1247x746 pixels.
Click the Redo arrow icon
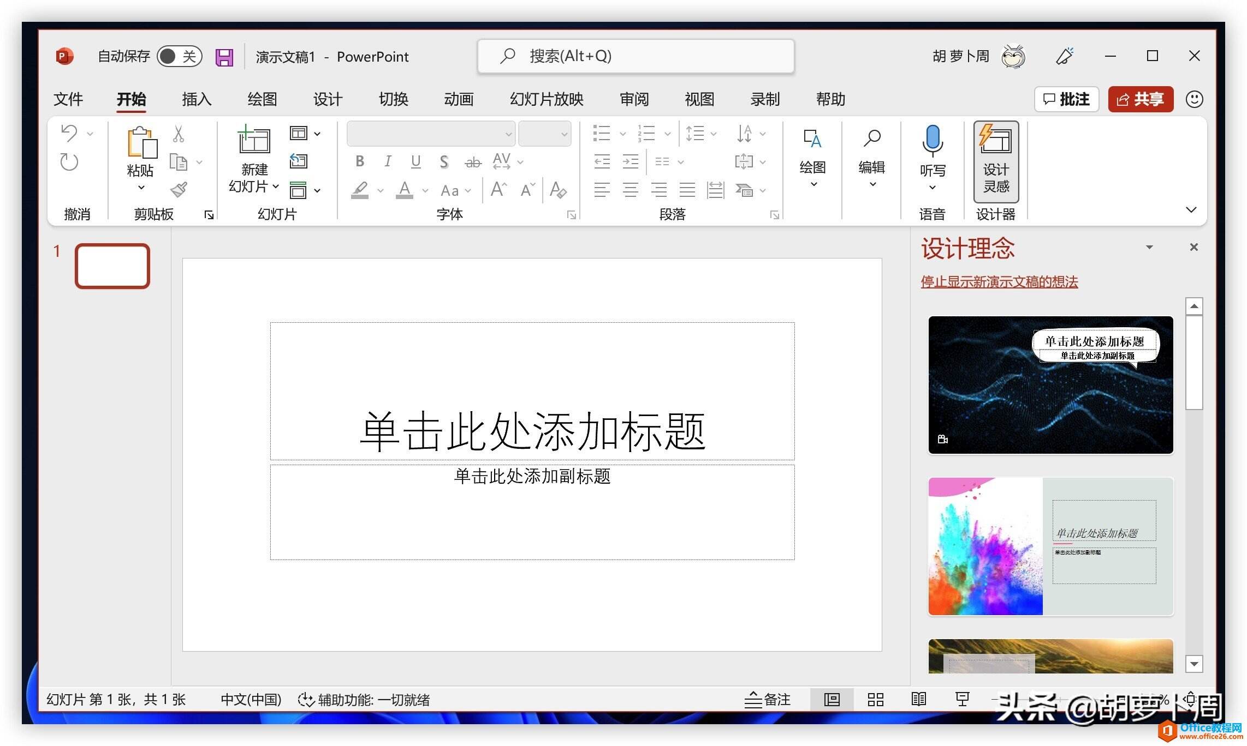pyautogui.click(x=69, y=162)
